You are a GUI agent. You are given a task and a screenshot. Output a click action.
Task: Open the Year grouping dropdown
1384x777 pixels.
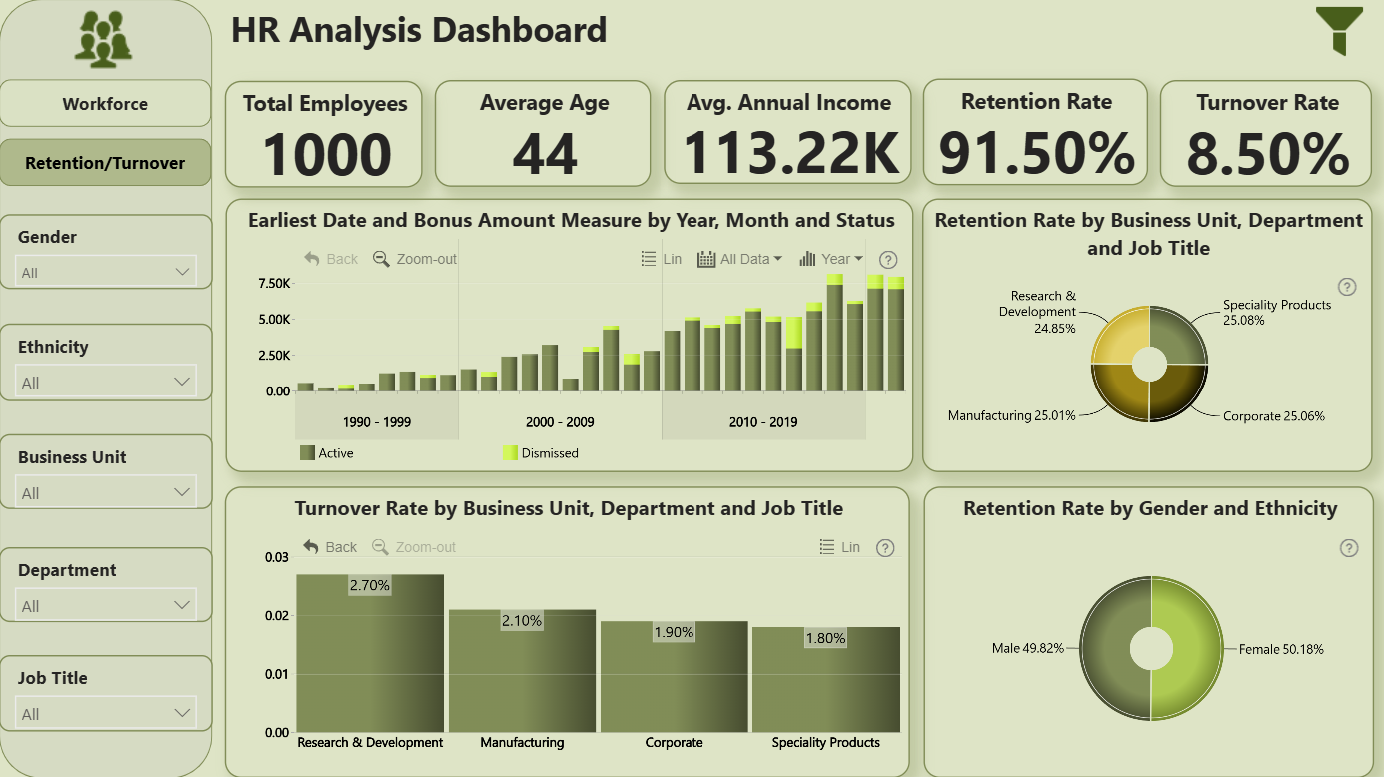831,259
